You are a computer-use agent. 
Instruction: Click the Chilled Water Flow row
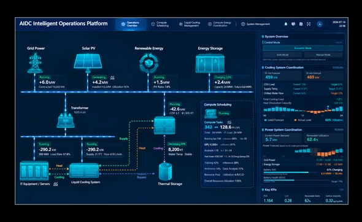(302, 93)
